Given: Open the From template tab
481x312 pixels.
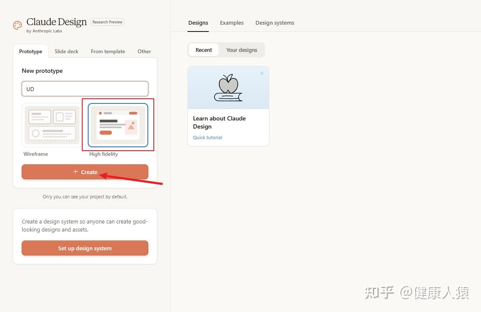Looking at the screenshot, I should tap(108, 52).
